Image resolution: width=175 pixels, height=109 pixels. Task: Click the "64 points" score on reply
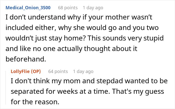pos(58,71)
